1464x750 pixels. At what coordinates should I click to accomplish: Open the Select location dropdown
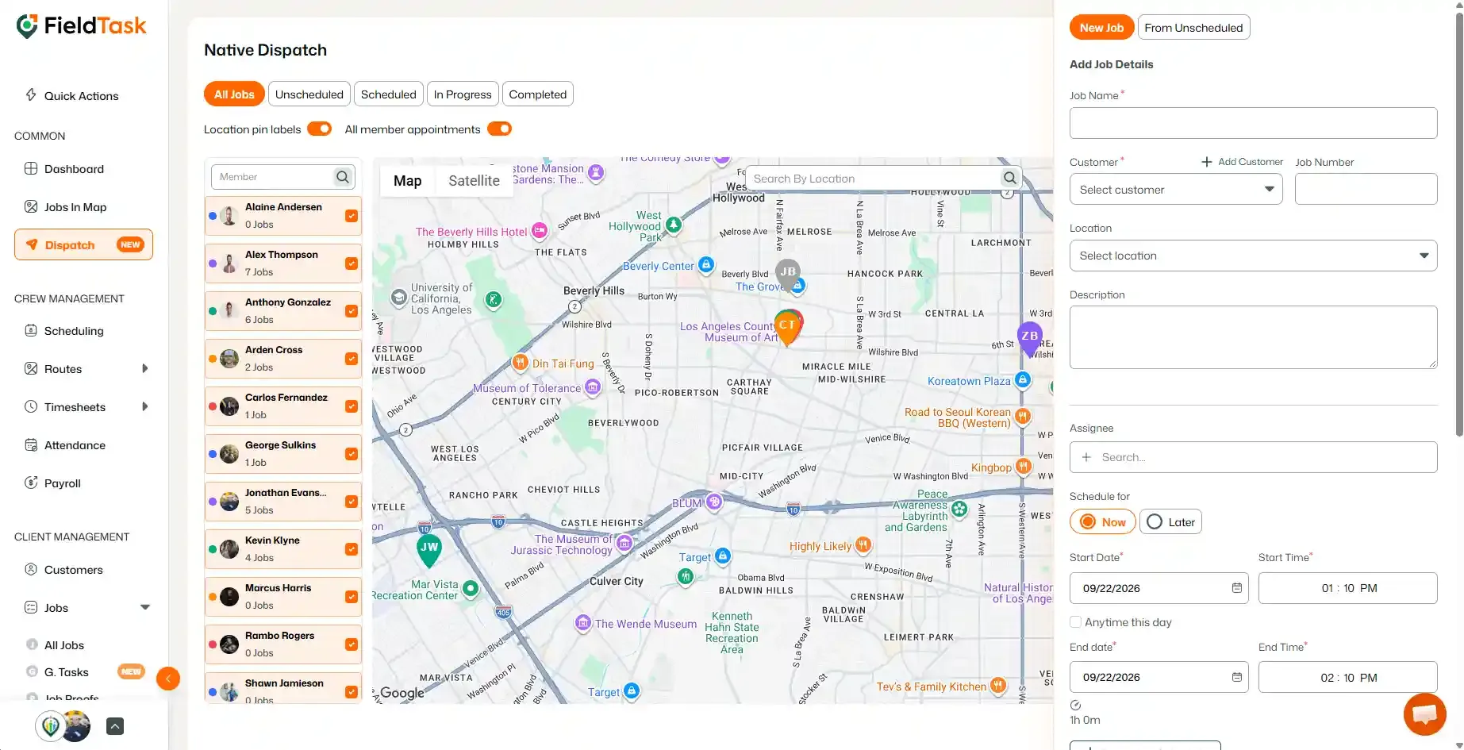tap(1253, 256)
